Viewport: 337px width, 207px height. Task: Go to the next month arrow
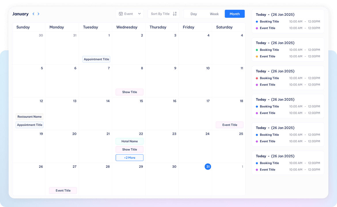click(39, 14)
